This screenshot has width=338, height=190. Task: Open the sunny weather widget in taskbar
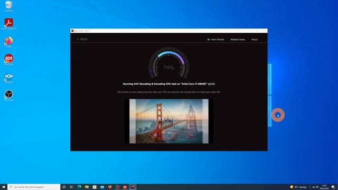pos(298,187)
